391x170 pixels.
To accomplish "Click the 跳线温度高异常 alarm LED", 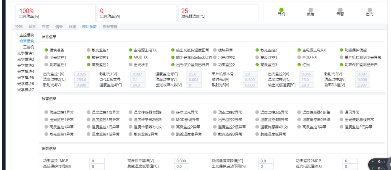I will point(173,134).
